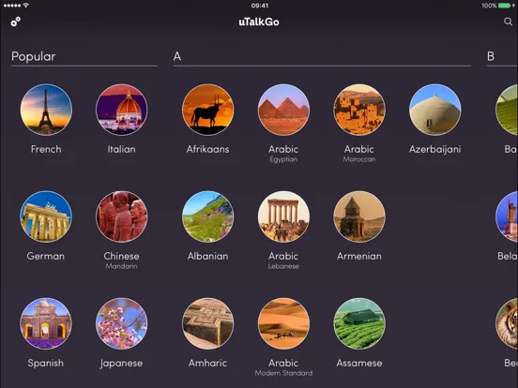Select the tiger icon in section B
The height and width of the screenshot is (388, 518).
click(x=507, y=323)
